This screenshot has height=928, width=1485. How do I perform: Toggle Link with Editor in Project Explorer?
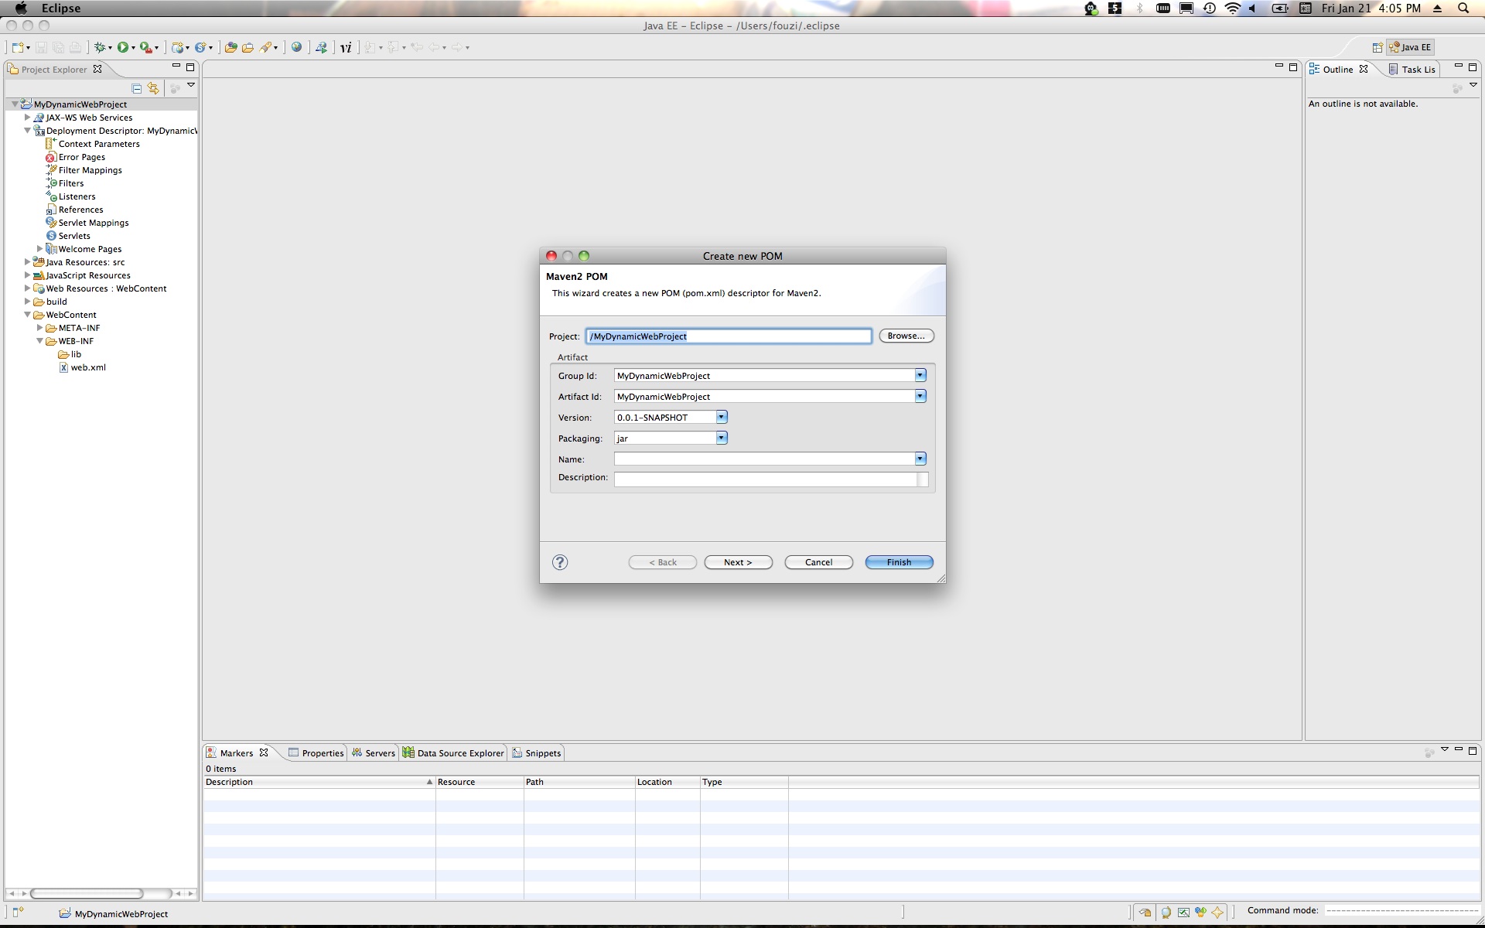(153, 88)
